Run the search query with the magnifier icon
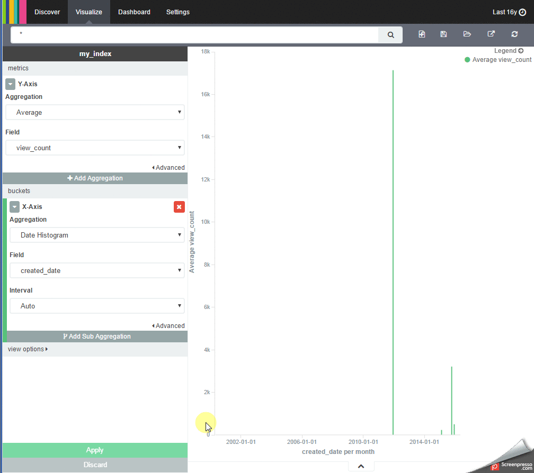This screenshot has width=534, height=473. pos(390,34)
